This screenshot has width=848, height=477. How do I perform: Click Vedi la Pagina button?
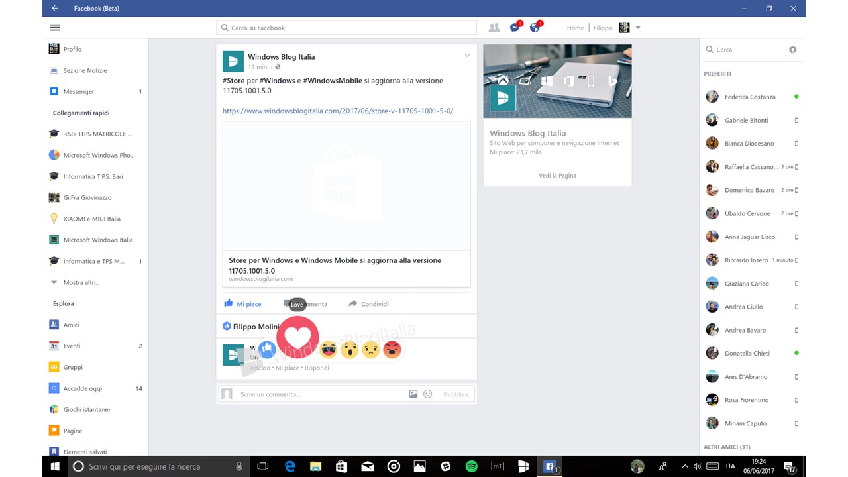click(x=557, y=176)
